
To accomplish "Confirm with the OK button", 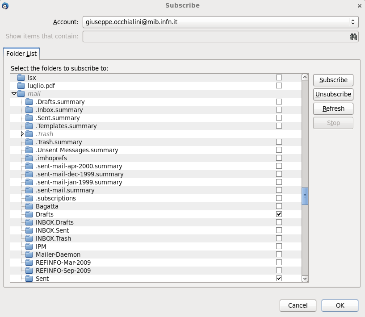I will coord(340,305).
